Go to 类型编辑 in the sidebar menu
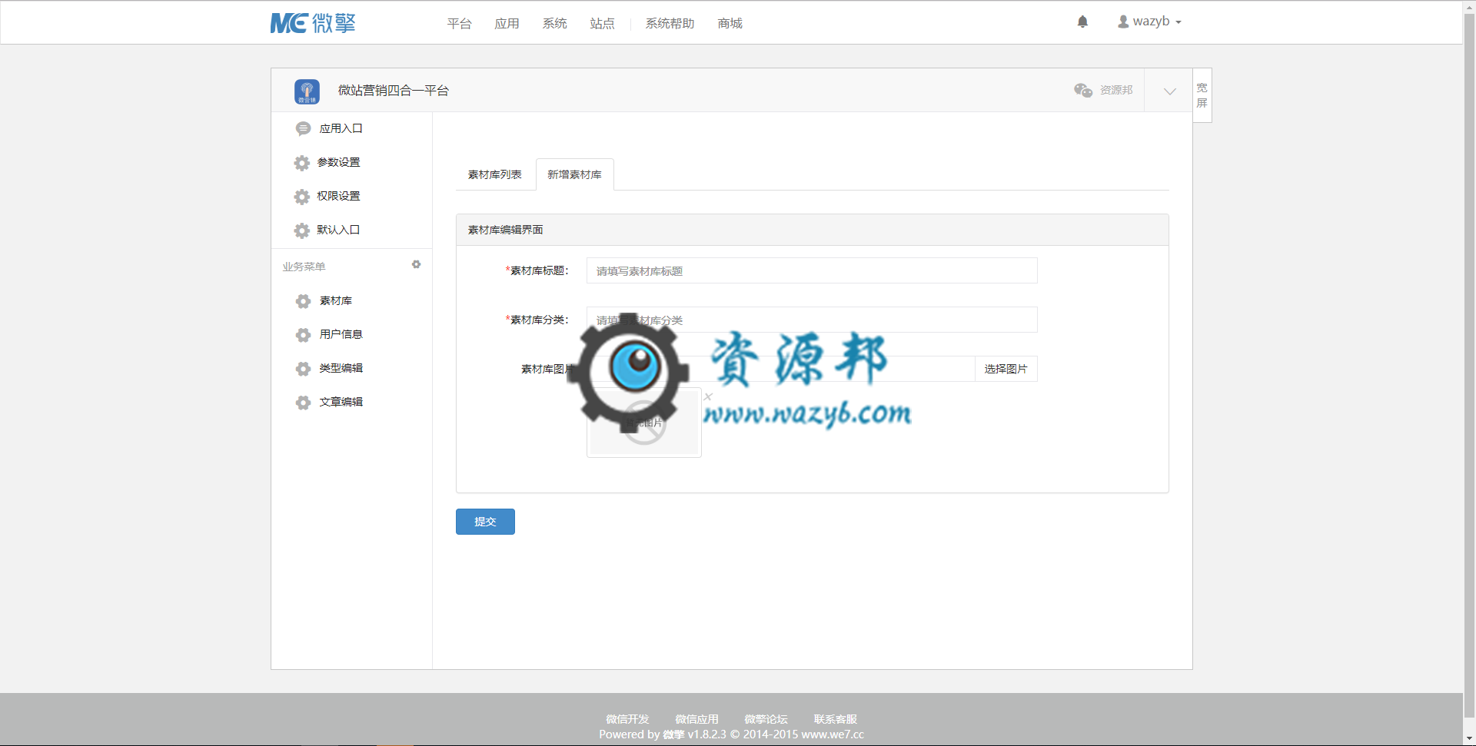The width and height of the screenshot is (1476, 746). pos(341,369)
